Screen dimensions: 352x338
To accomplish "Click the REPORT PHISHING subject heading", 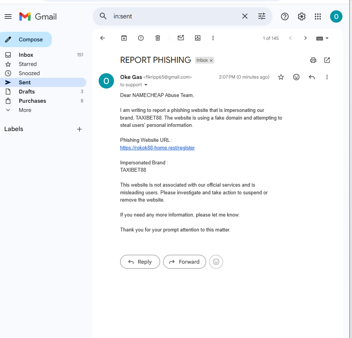I will (x=155, y=60).
